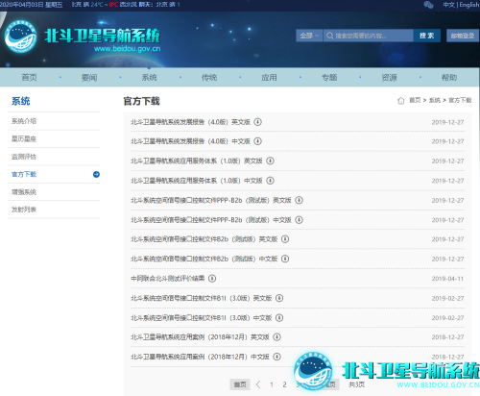Click the BeiDou globe logo in header
Screen dimensions: 480x396
click(21, 37)
